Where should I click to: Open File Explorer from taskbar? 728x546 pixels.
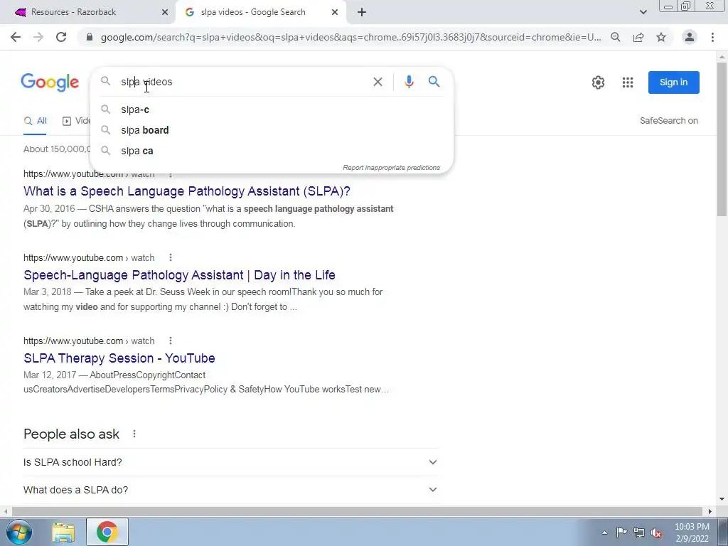coord(63,532)
